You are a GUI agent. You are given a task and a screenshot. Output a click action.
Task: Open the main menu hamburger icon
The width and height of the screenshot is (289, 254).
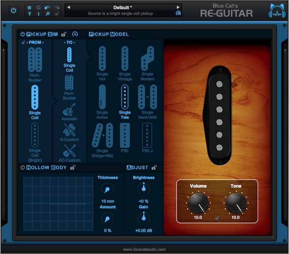click(29, 8)
